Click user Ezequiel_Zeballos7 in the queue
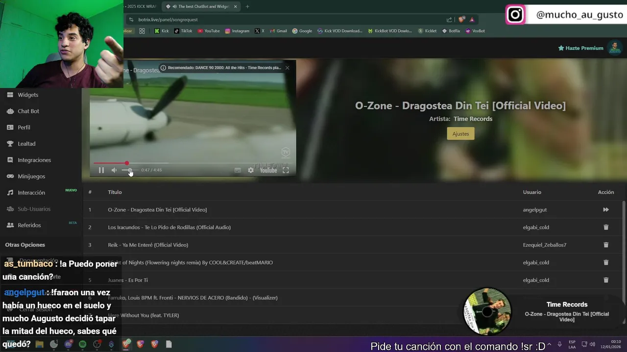 pos(545,245)
